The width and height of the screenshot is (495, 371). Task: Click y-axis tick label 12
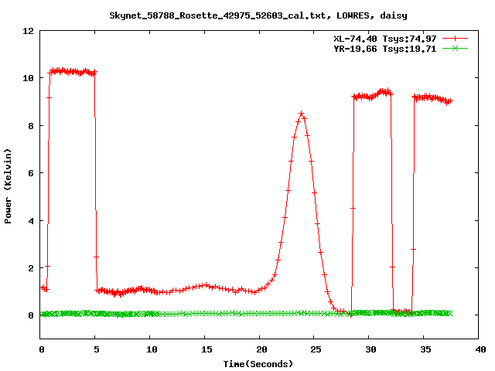(x=28, y=31)
